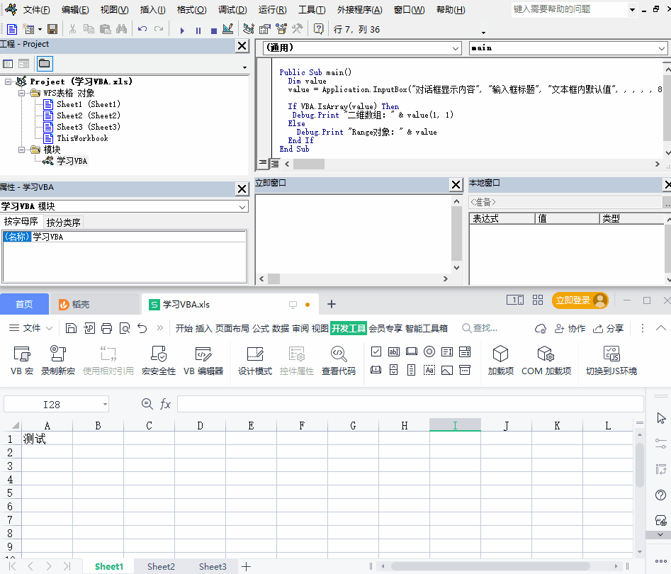The image size is (671, 574).
Task: Undo last edit in VBA editor
Action: [x=142, y=29]
